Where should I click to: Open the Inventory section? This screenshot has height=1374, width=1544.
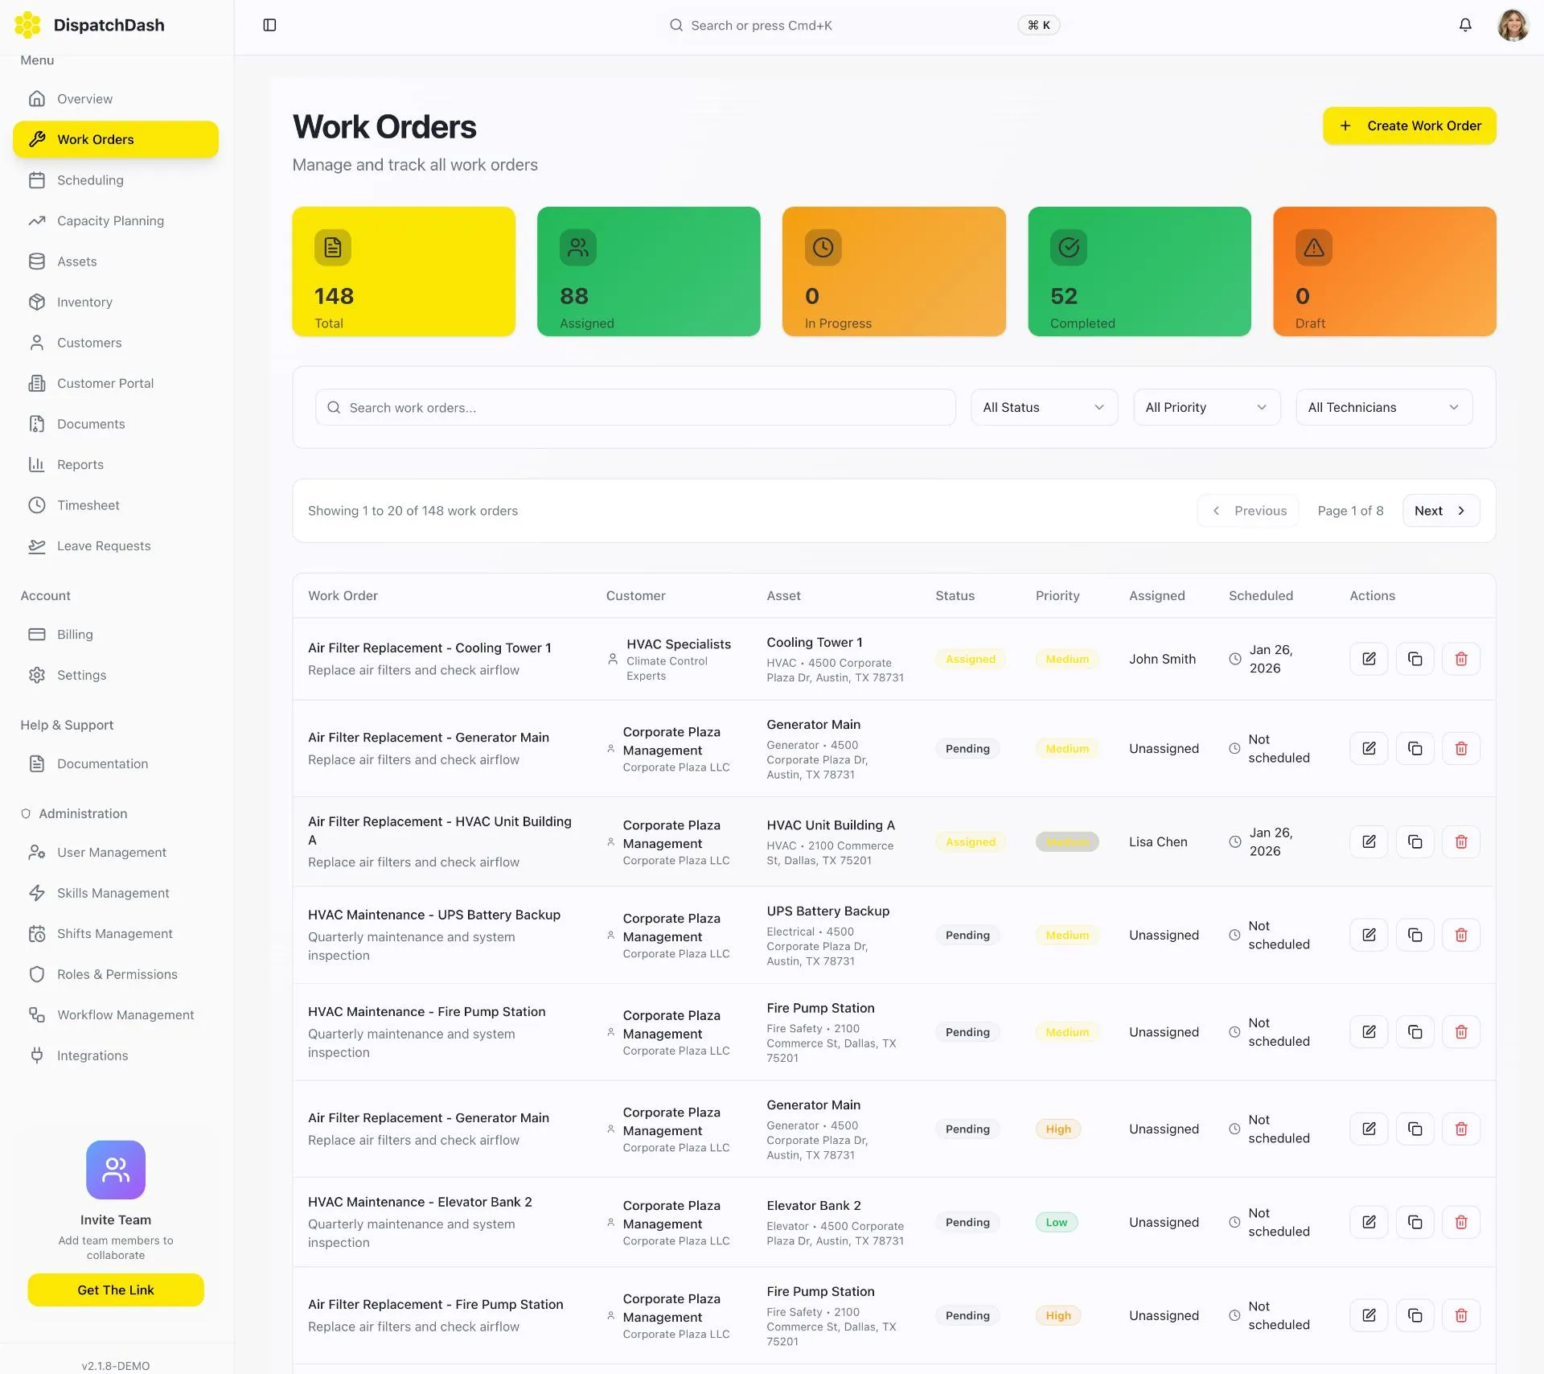(116, 302)
